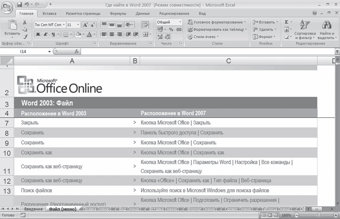Paste clipboard contents with Вставить
The height and width of the screenshot is (219, 340).
(x=12, y=29)
